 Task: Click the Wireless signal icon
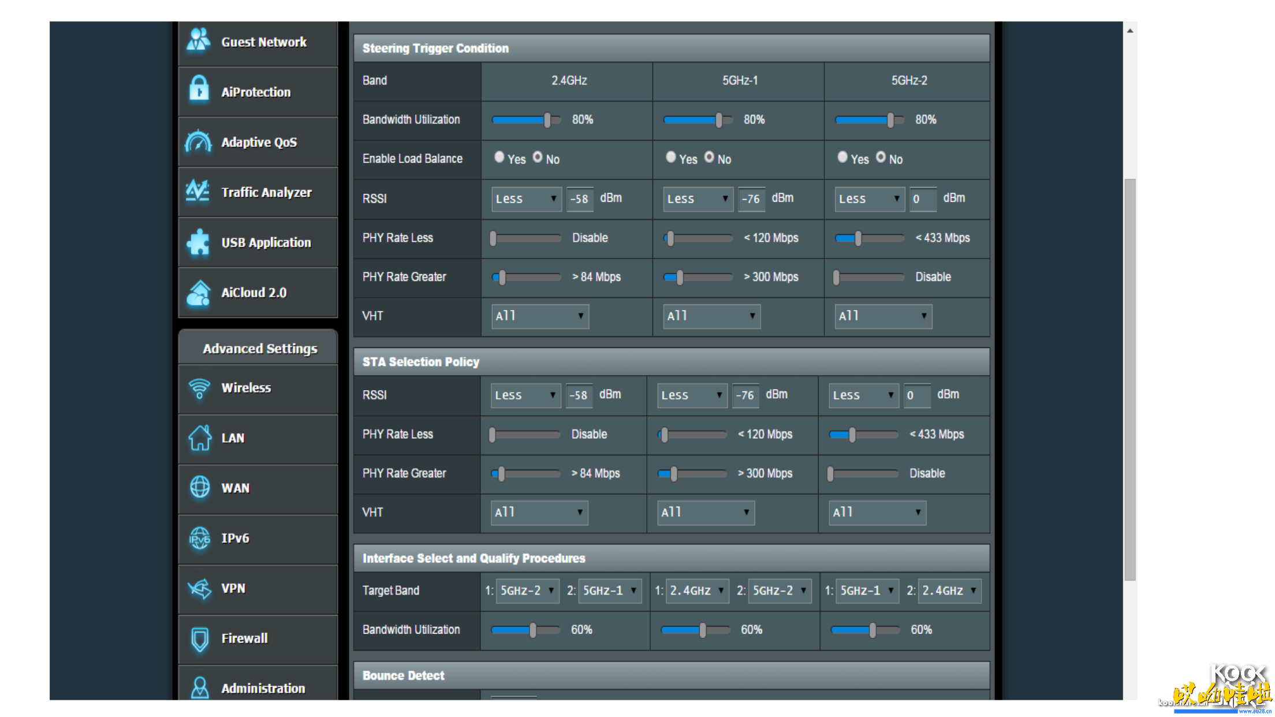pyautogui.click(x=200, y=388)
